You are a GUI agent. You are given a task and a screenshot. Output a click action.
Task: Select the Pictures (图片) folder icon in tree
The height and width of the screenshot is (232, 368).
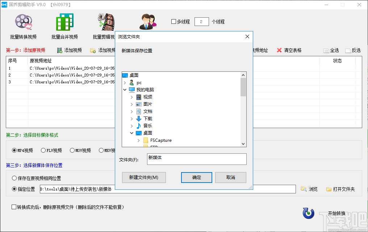139,104
